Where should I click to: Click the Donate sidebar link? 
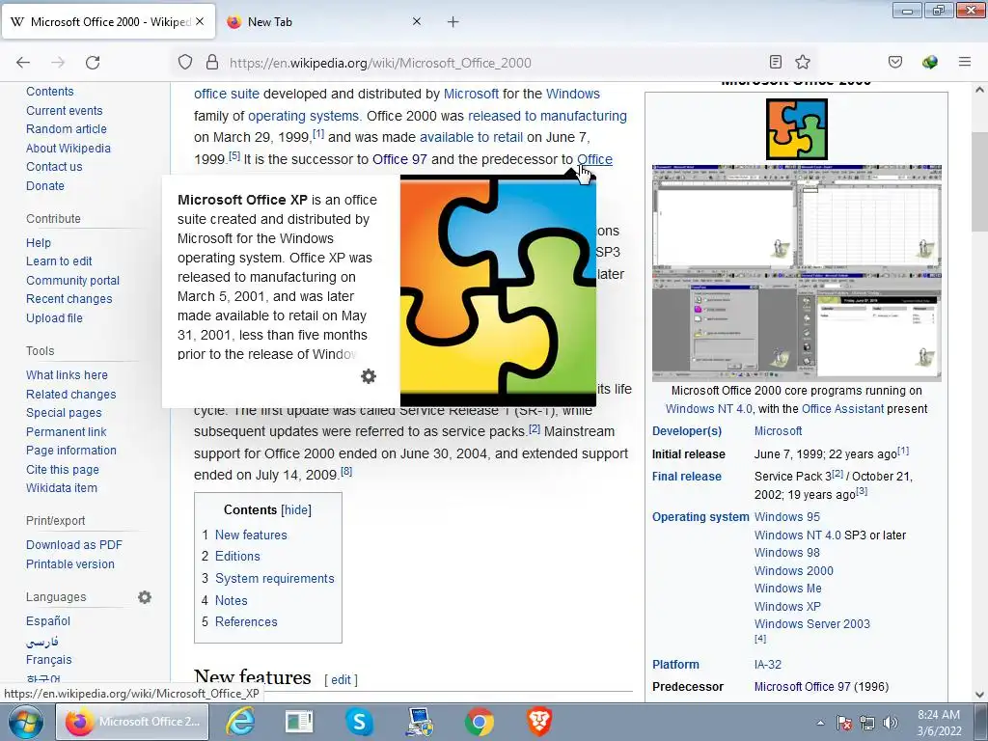coord(44,186)
